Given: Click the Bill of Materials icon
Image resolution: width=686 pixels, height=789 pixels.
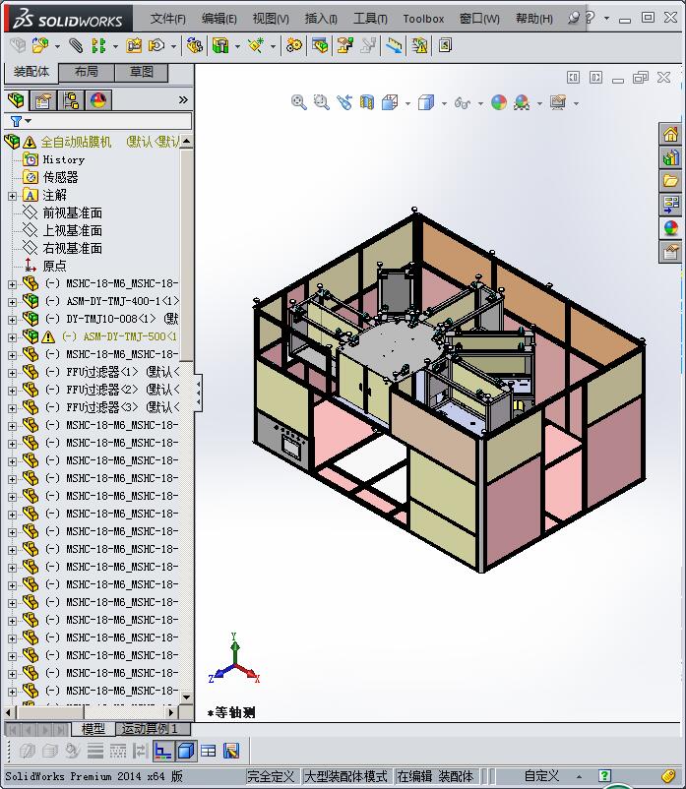Looking at the screenshot, I should (x=320, y=46).
